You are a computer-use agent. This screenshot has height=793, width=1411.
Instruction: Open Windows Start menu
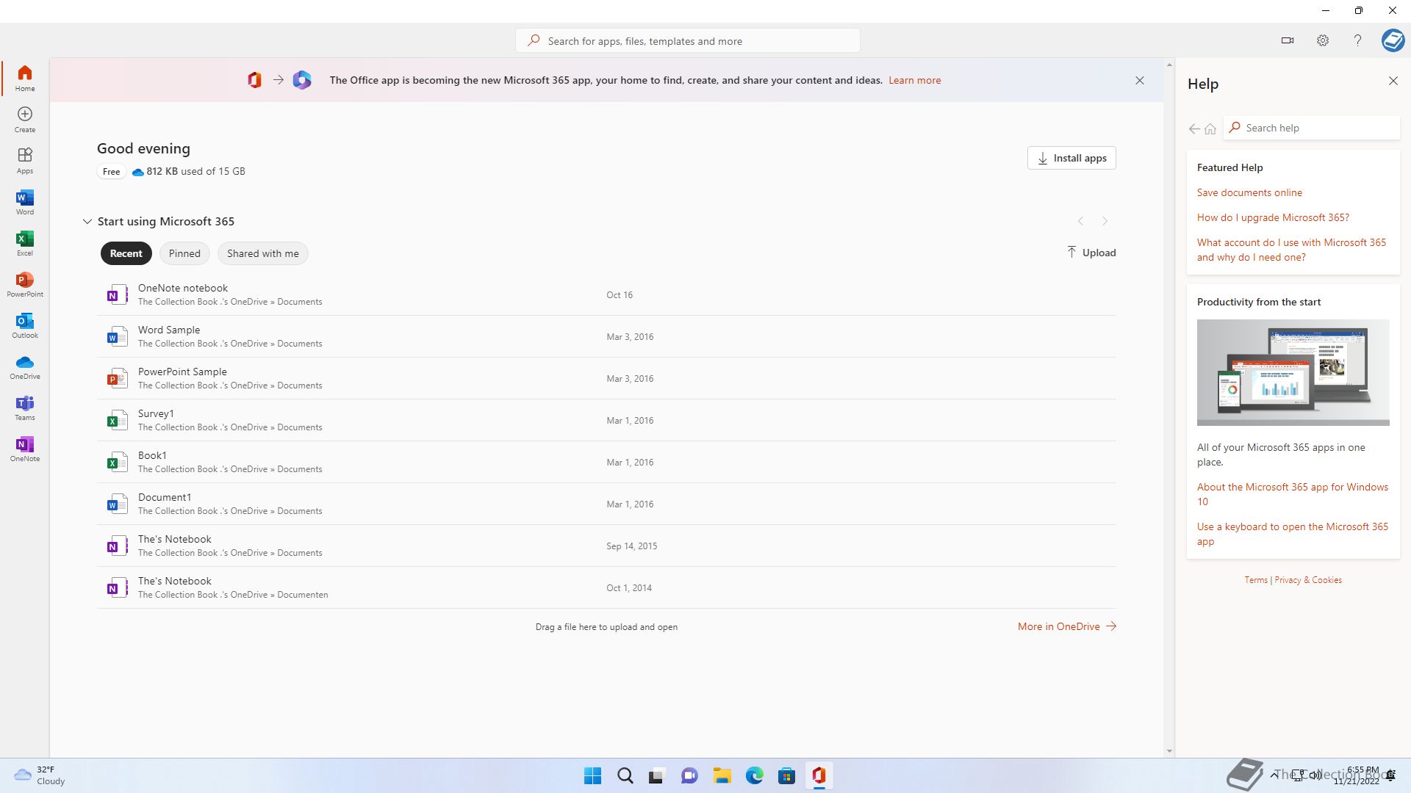point(592,775)
